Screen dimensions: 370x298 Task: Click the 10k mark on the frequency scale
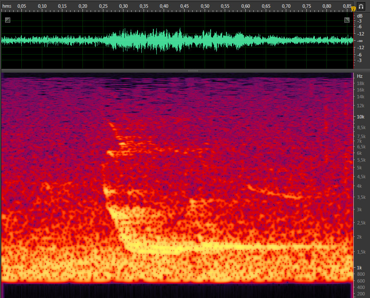pyautogui.click(x=361, y=117)
